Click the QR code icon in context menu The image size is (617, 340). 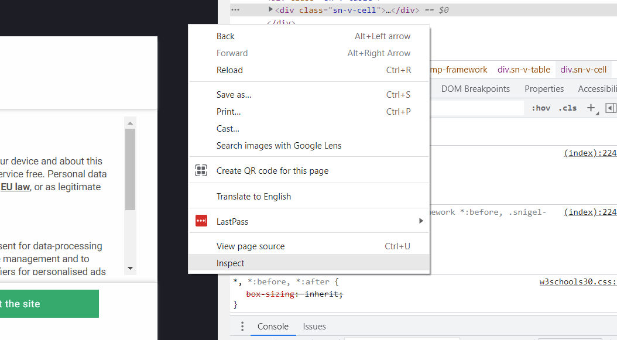[x=201, y=171]
